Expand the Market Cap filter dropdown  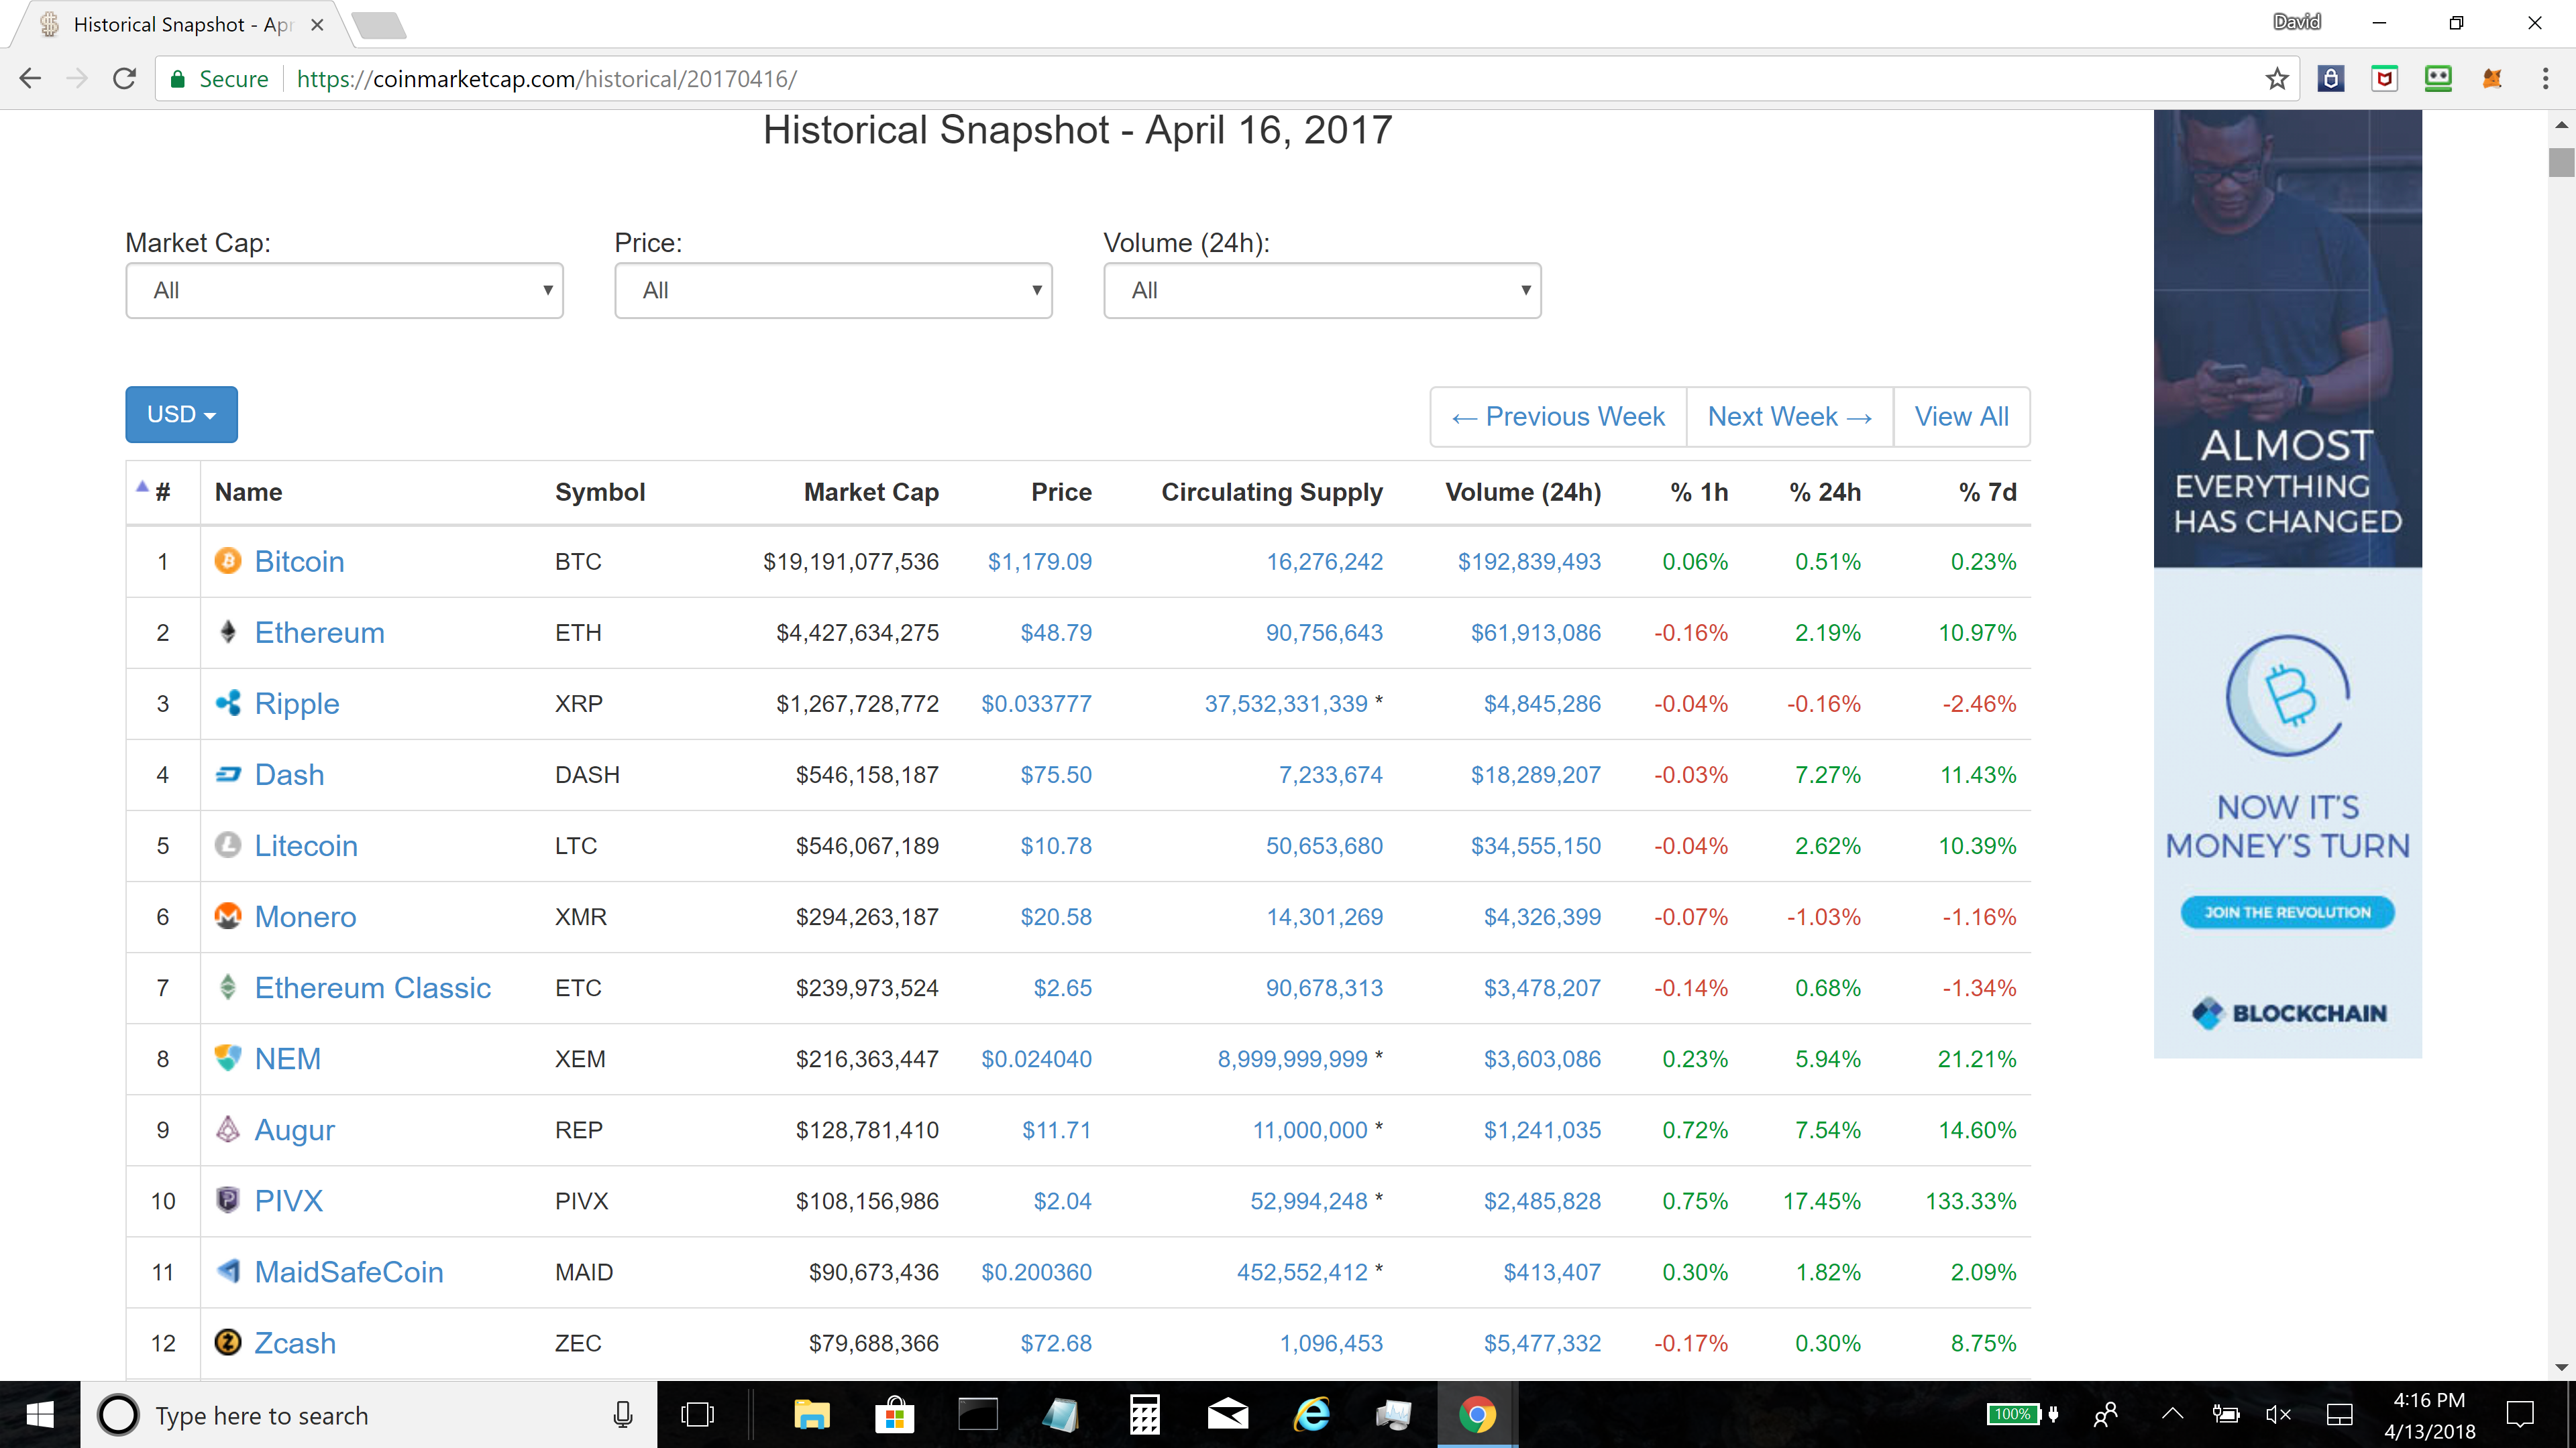pyautogui.click(x=344, y=291)
